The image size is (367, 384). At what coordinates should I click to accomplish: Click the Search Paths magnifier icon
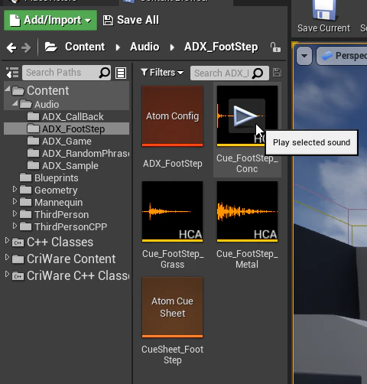point(104,73)
